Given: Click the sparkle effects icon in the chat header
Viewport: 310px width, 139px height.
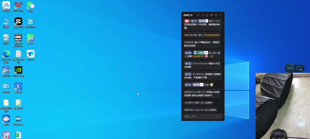Looking at the screenshot, I should 211,15.
